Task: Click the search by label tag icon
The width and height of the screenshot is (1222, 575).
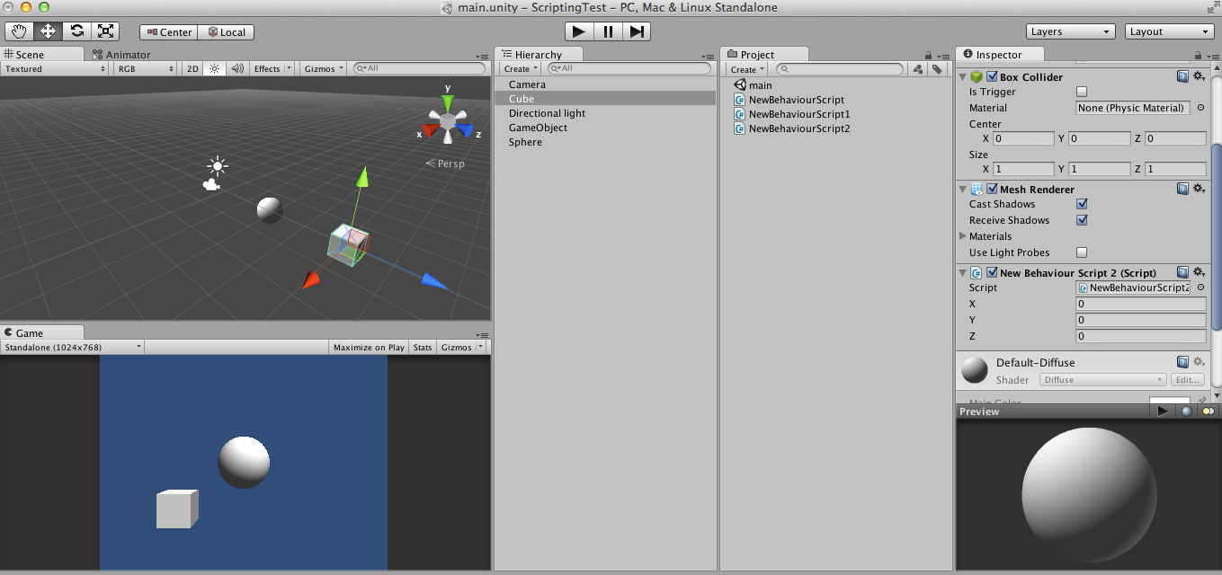Action: pos(936,69)
